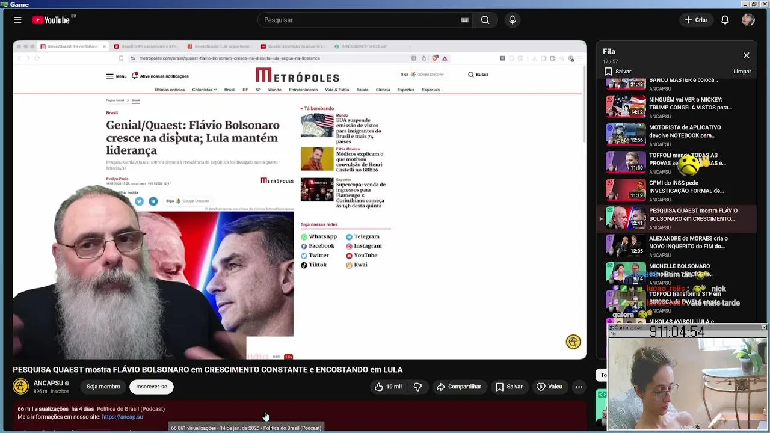Open the notifications bell
The height and width of the screenshot is (433, 770).
pyautogui.click(x=725, y=20)
